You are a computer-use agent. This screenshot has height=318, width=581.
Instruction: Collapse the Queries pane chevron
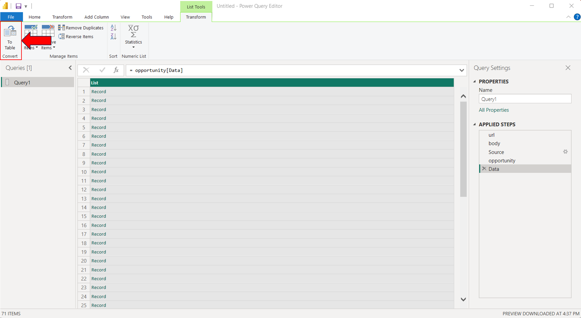(x=70, y=68)
